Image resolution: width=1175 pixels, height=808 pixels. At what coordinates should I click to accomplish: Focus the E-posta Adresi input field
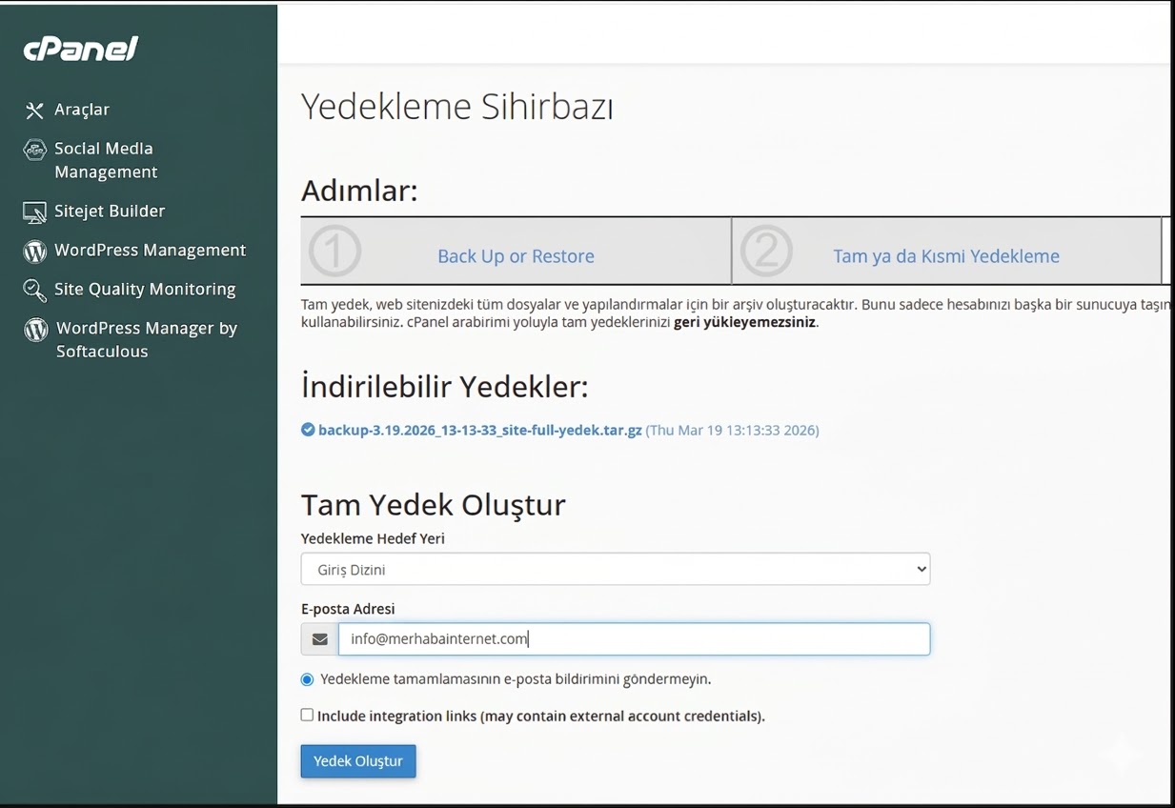coord(634,639)
